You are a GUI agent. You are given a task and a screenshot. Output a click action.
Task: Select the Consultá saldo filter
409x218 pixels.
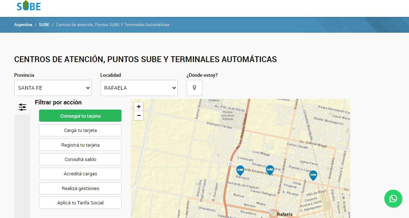coord(80,159)
